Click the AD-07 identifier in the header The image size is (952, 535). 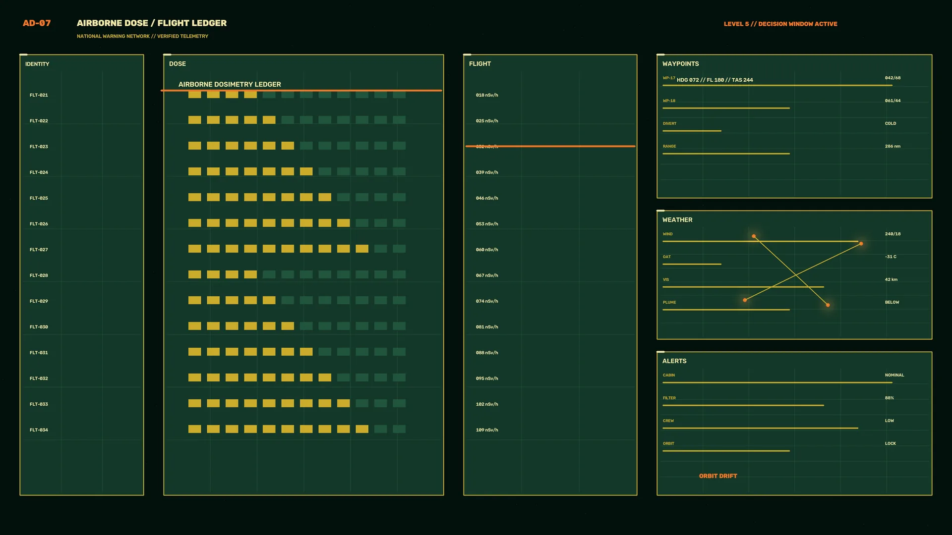coord(37,23)
